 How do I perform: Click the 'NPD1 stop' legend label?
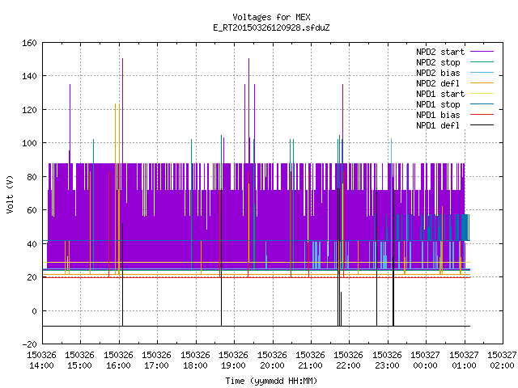[x=438, y=104]
